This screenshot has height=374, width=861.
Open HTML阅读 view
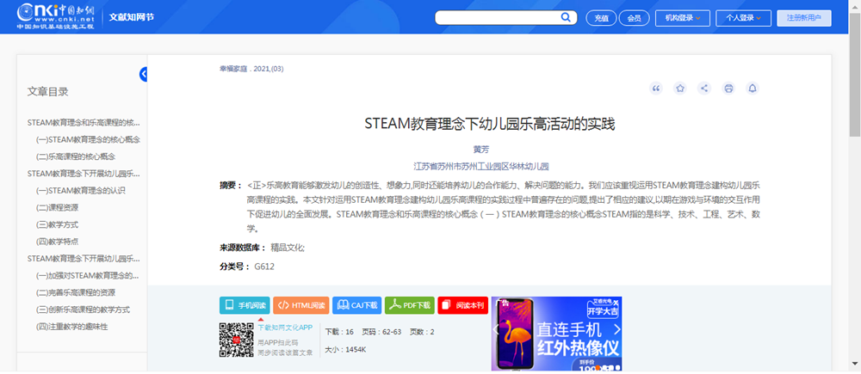point(301,305)
